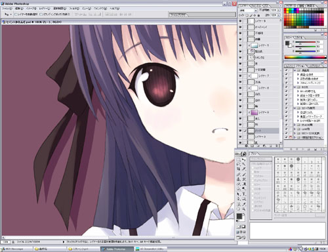
Task: Select the Rectangular Marquee tool
Action: pyautogui.click(x=239, y=159)
